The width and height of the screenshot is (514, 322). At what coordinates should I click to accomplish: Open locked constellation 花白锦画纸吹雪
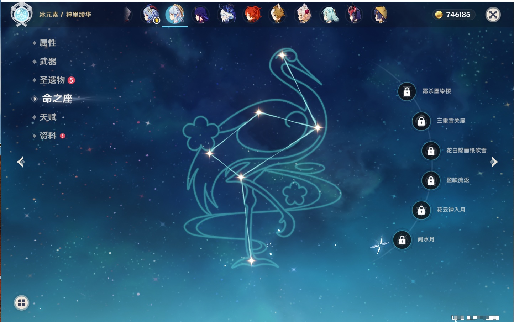pos(431,151)
